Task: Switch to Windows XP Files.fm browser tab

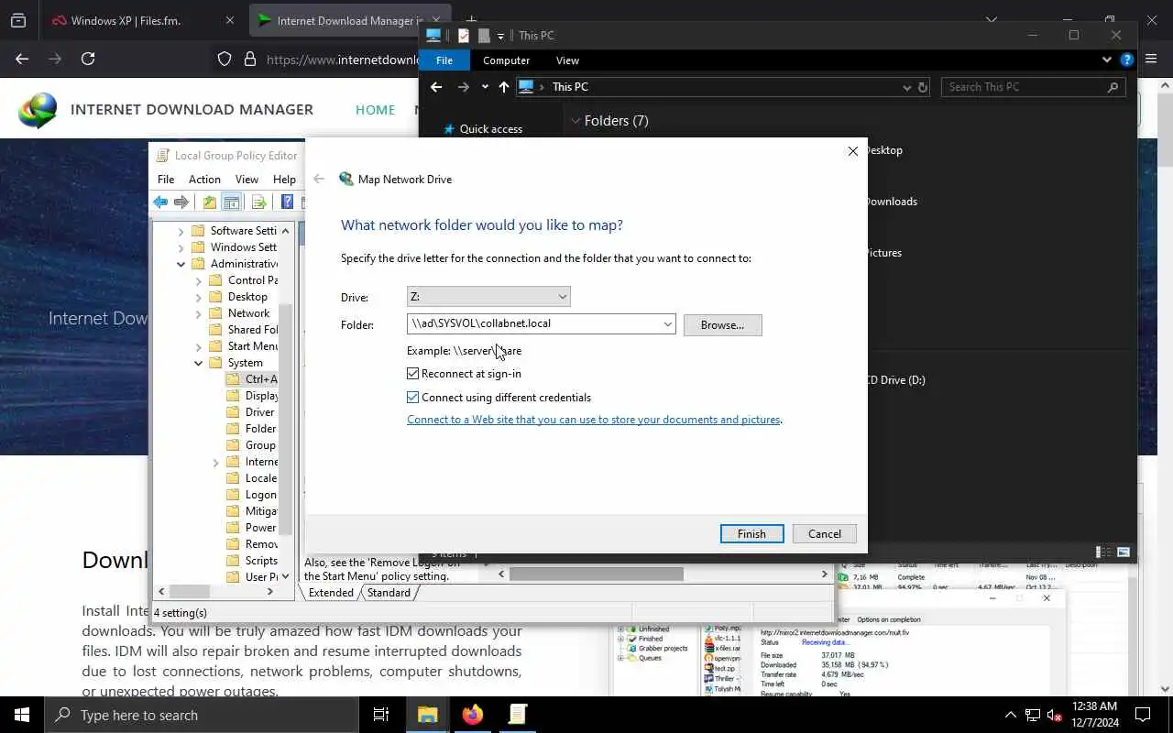Action: [x=142, y=20]
